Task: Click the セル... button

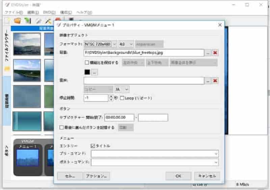Action: [x=70, y=176]
